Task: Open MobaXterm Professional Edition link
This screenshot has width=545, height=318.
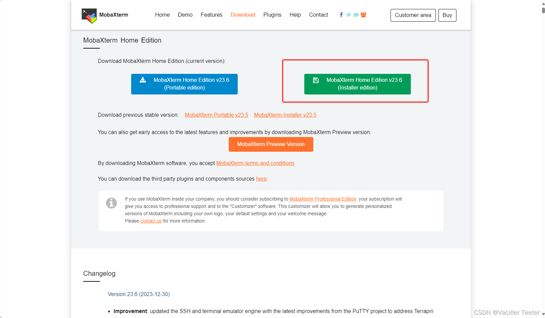Action: coord(323,199)
